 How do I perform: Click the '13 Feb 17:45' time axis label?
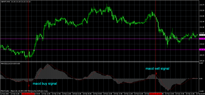pyautogui.click(x=56, y=94)
